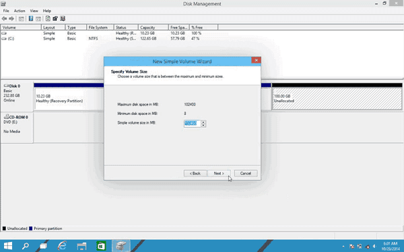Launch Internet Explorer from the taskbar

click(62, 246)
